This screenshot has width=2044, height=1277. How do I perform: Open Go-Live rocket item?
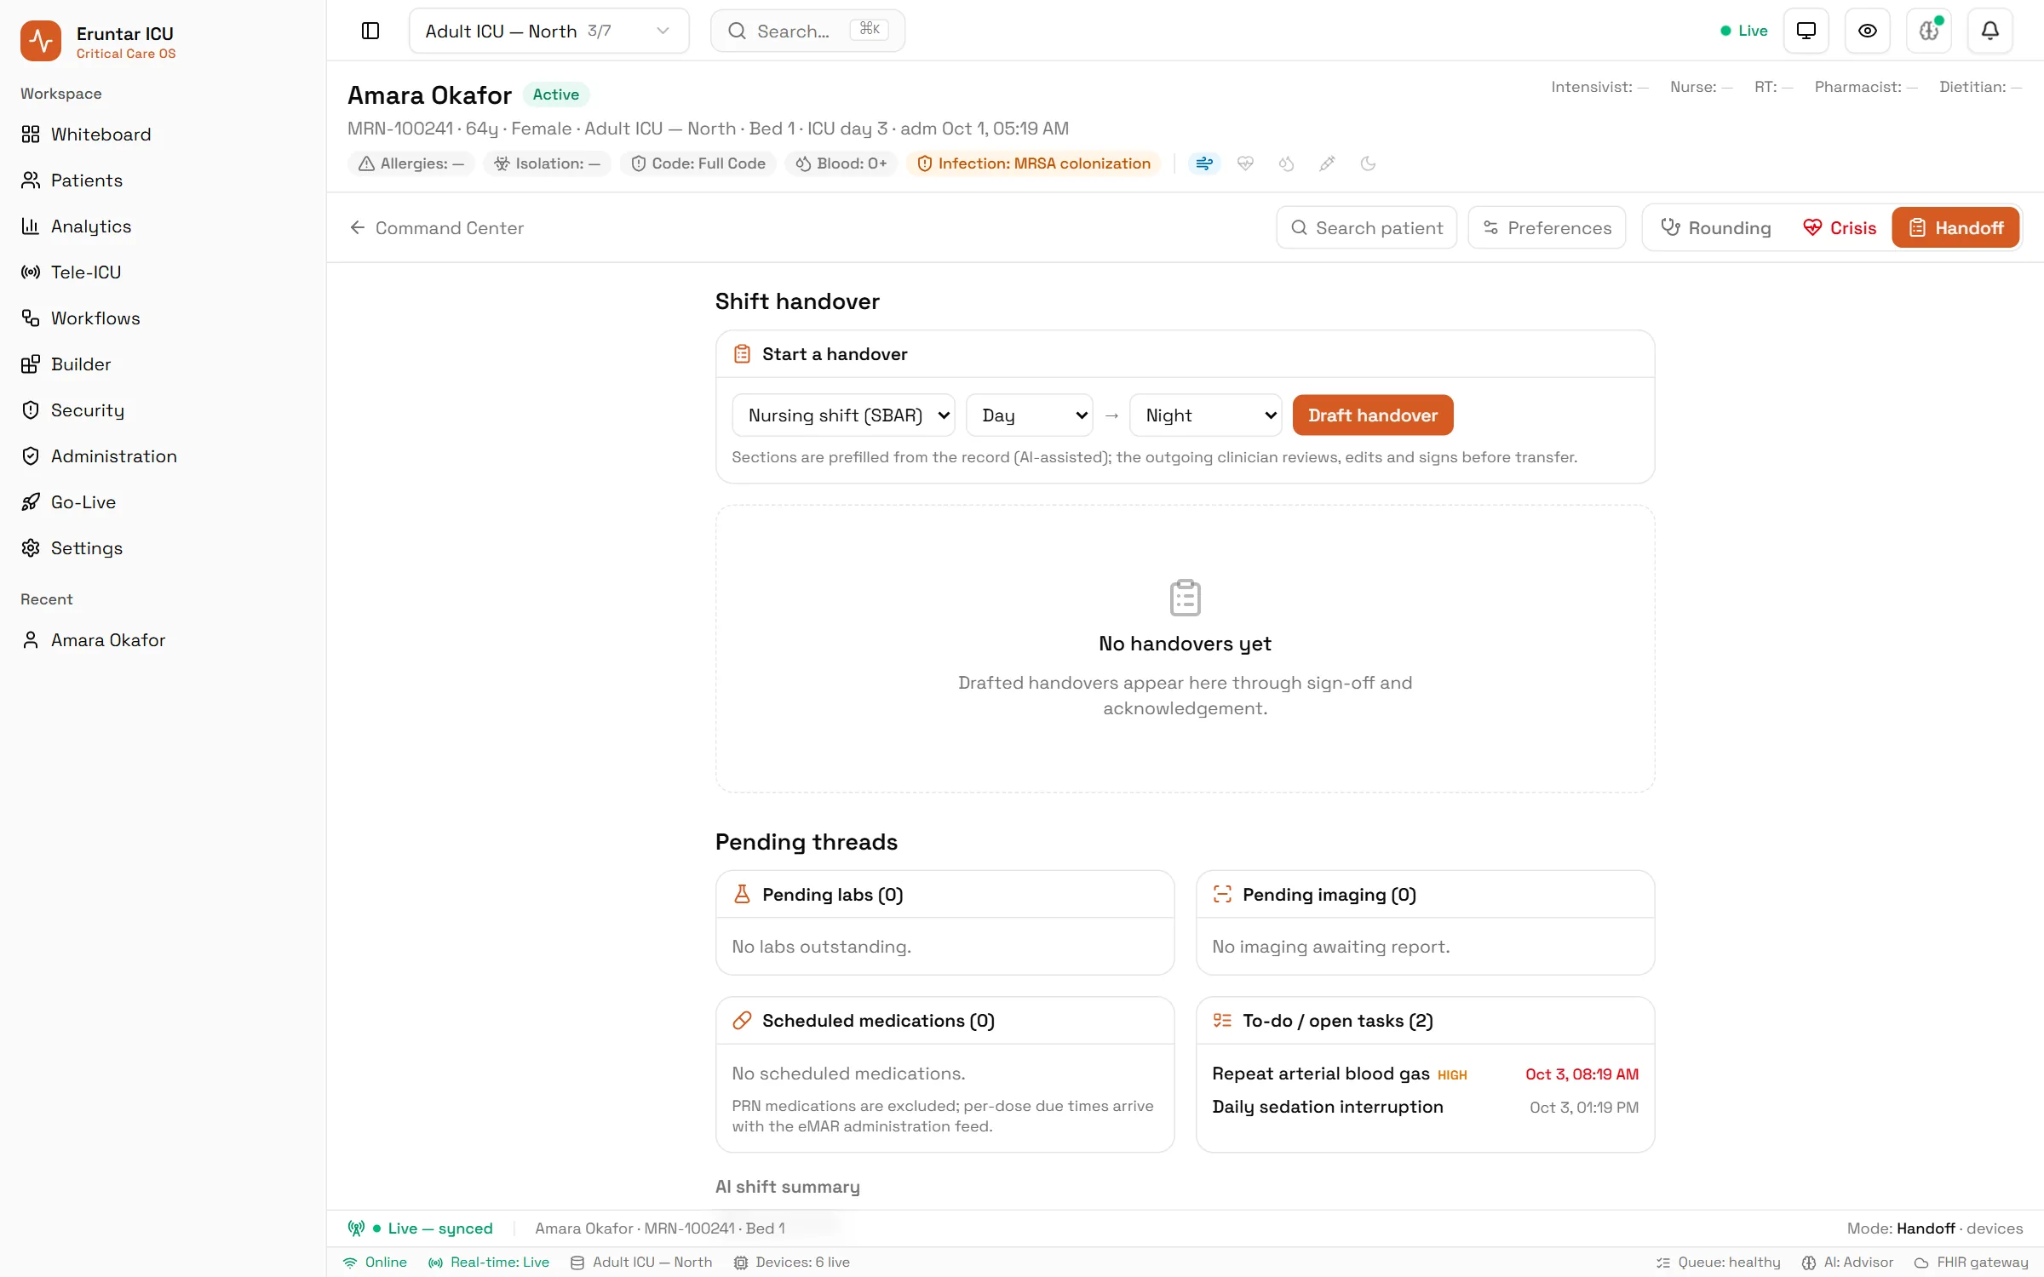(x=163, y=502)
